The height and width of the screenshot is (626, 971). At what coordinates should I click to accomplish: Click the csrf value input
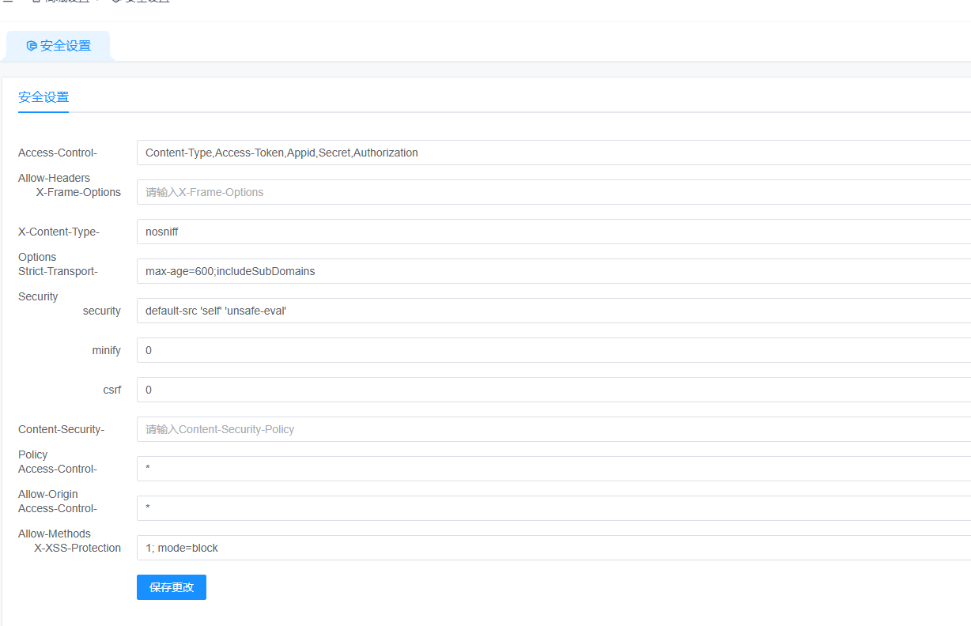554,390
